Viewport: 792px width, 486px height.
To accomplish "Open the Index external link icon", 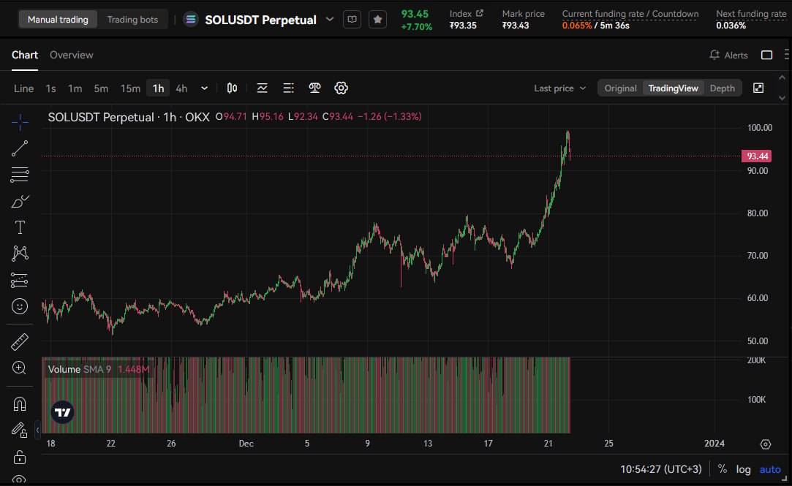I will coord(479,13).
